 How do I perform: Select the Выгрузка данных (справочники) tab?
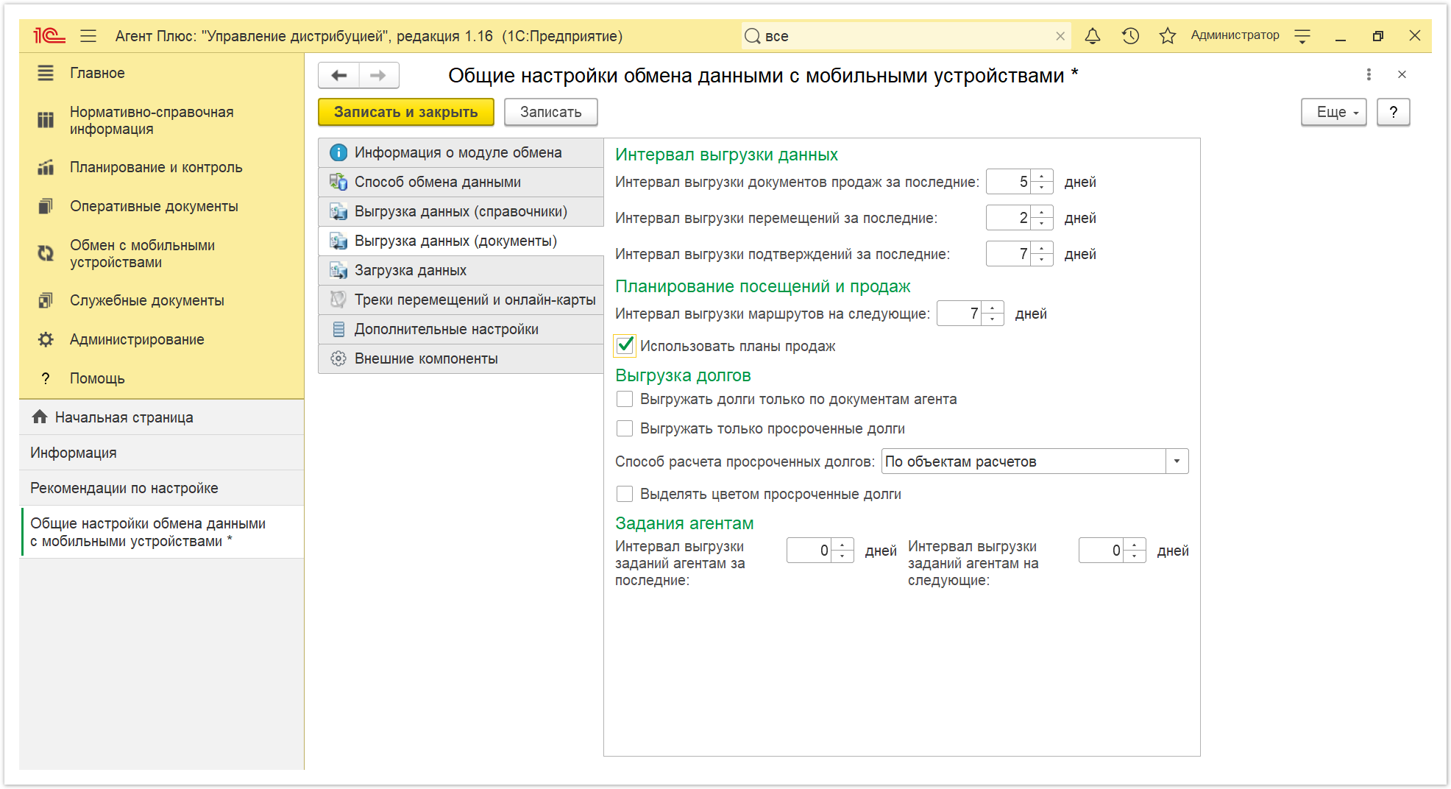coord(461,211)
